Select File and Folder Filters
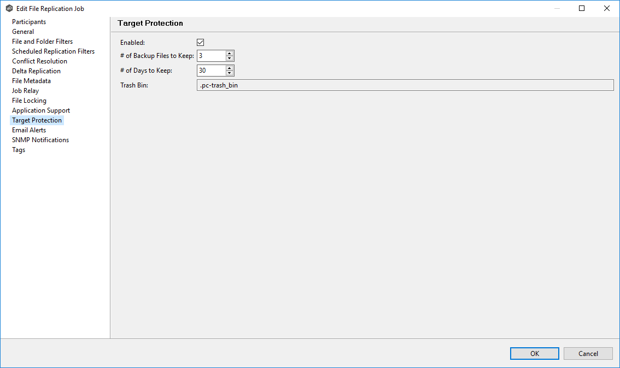 tap(42, 42)
